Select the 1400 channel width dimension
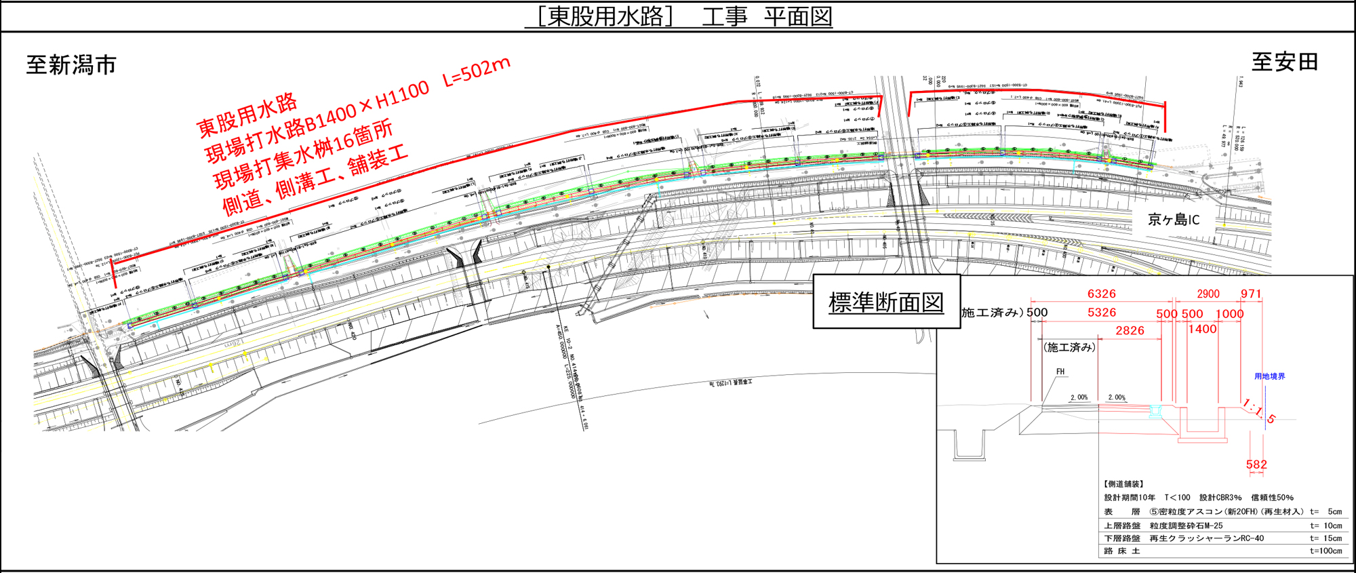The width and height of the screenshot is (1356, 573). (x=1202, y=330)
